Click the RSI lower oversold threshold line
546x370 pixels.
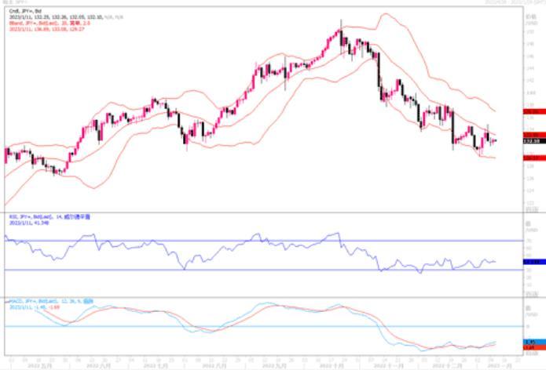[236, 270]
